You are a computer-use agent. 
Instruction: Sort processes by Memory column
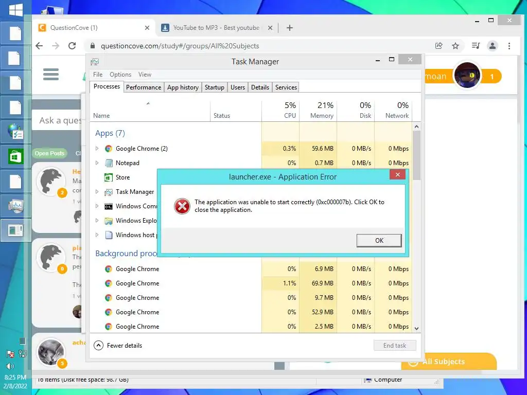point(318,110)
